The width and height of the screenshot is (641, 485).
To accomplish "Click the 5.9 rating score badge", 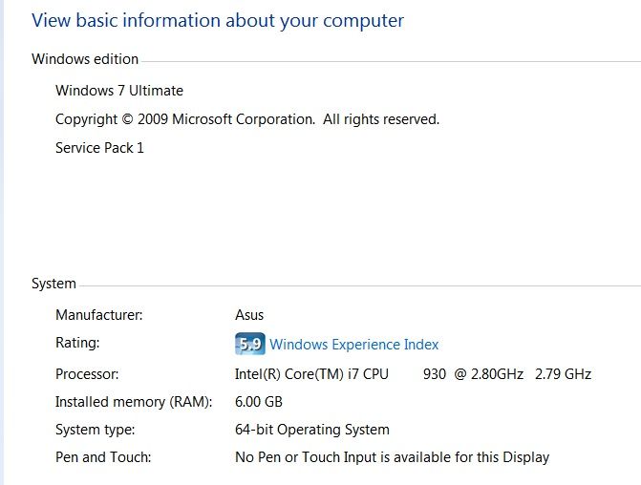I will point(249,344).
